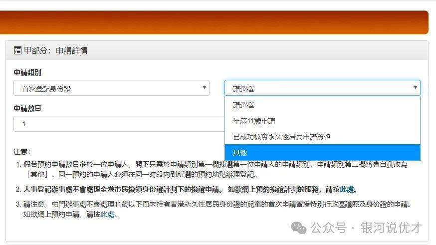Click the 申請數目 input field showing 1
The image size is (436, 245).
(x=119, y=124)
